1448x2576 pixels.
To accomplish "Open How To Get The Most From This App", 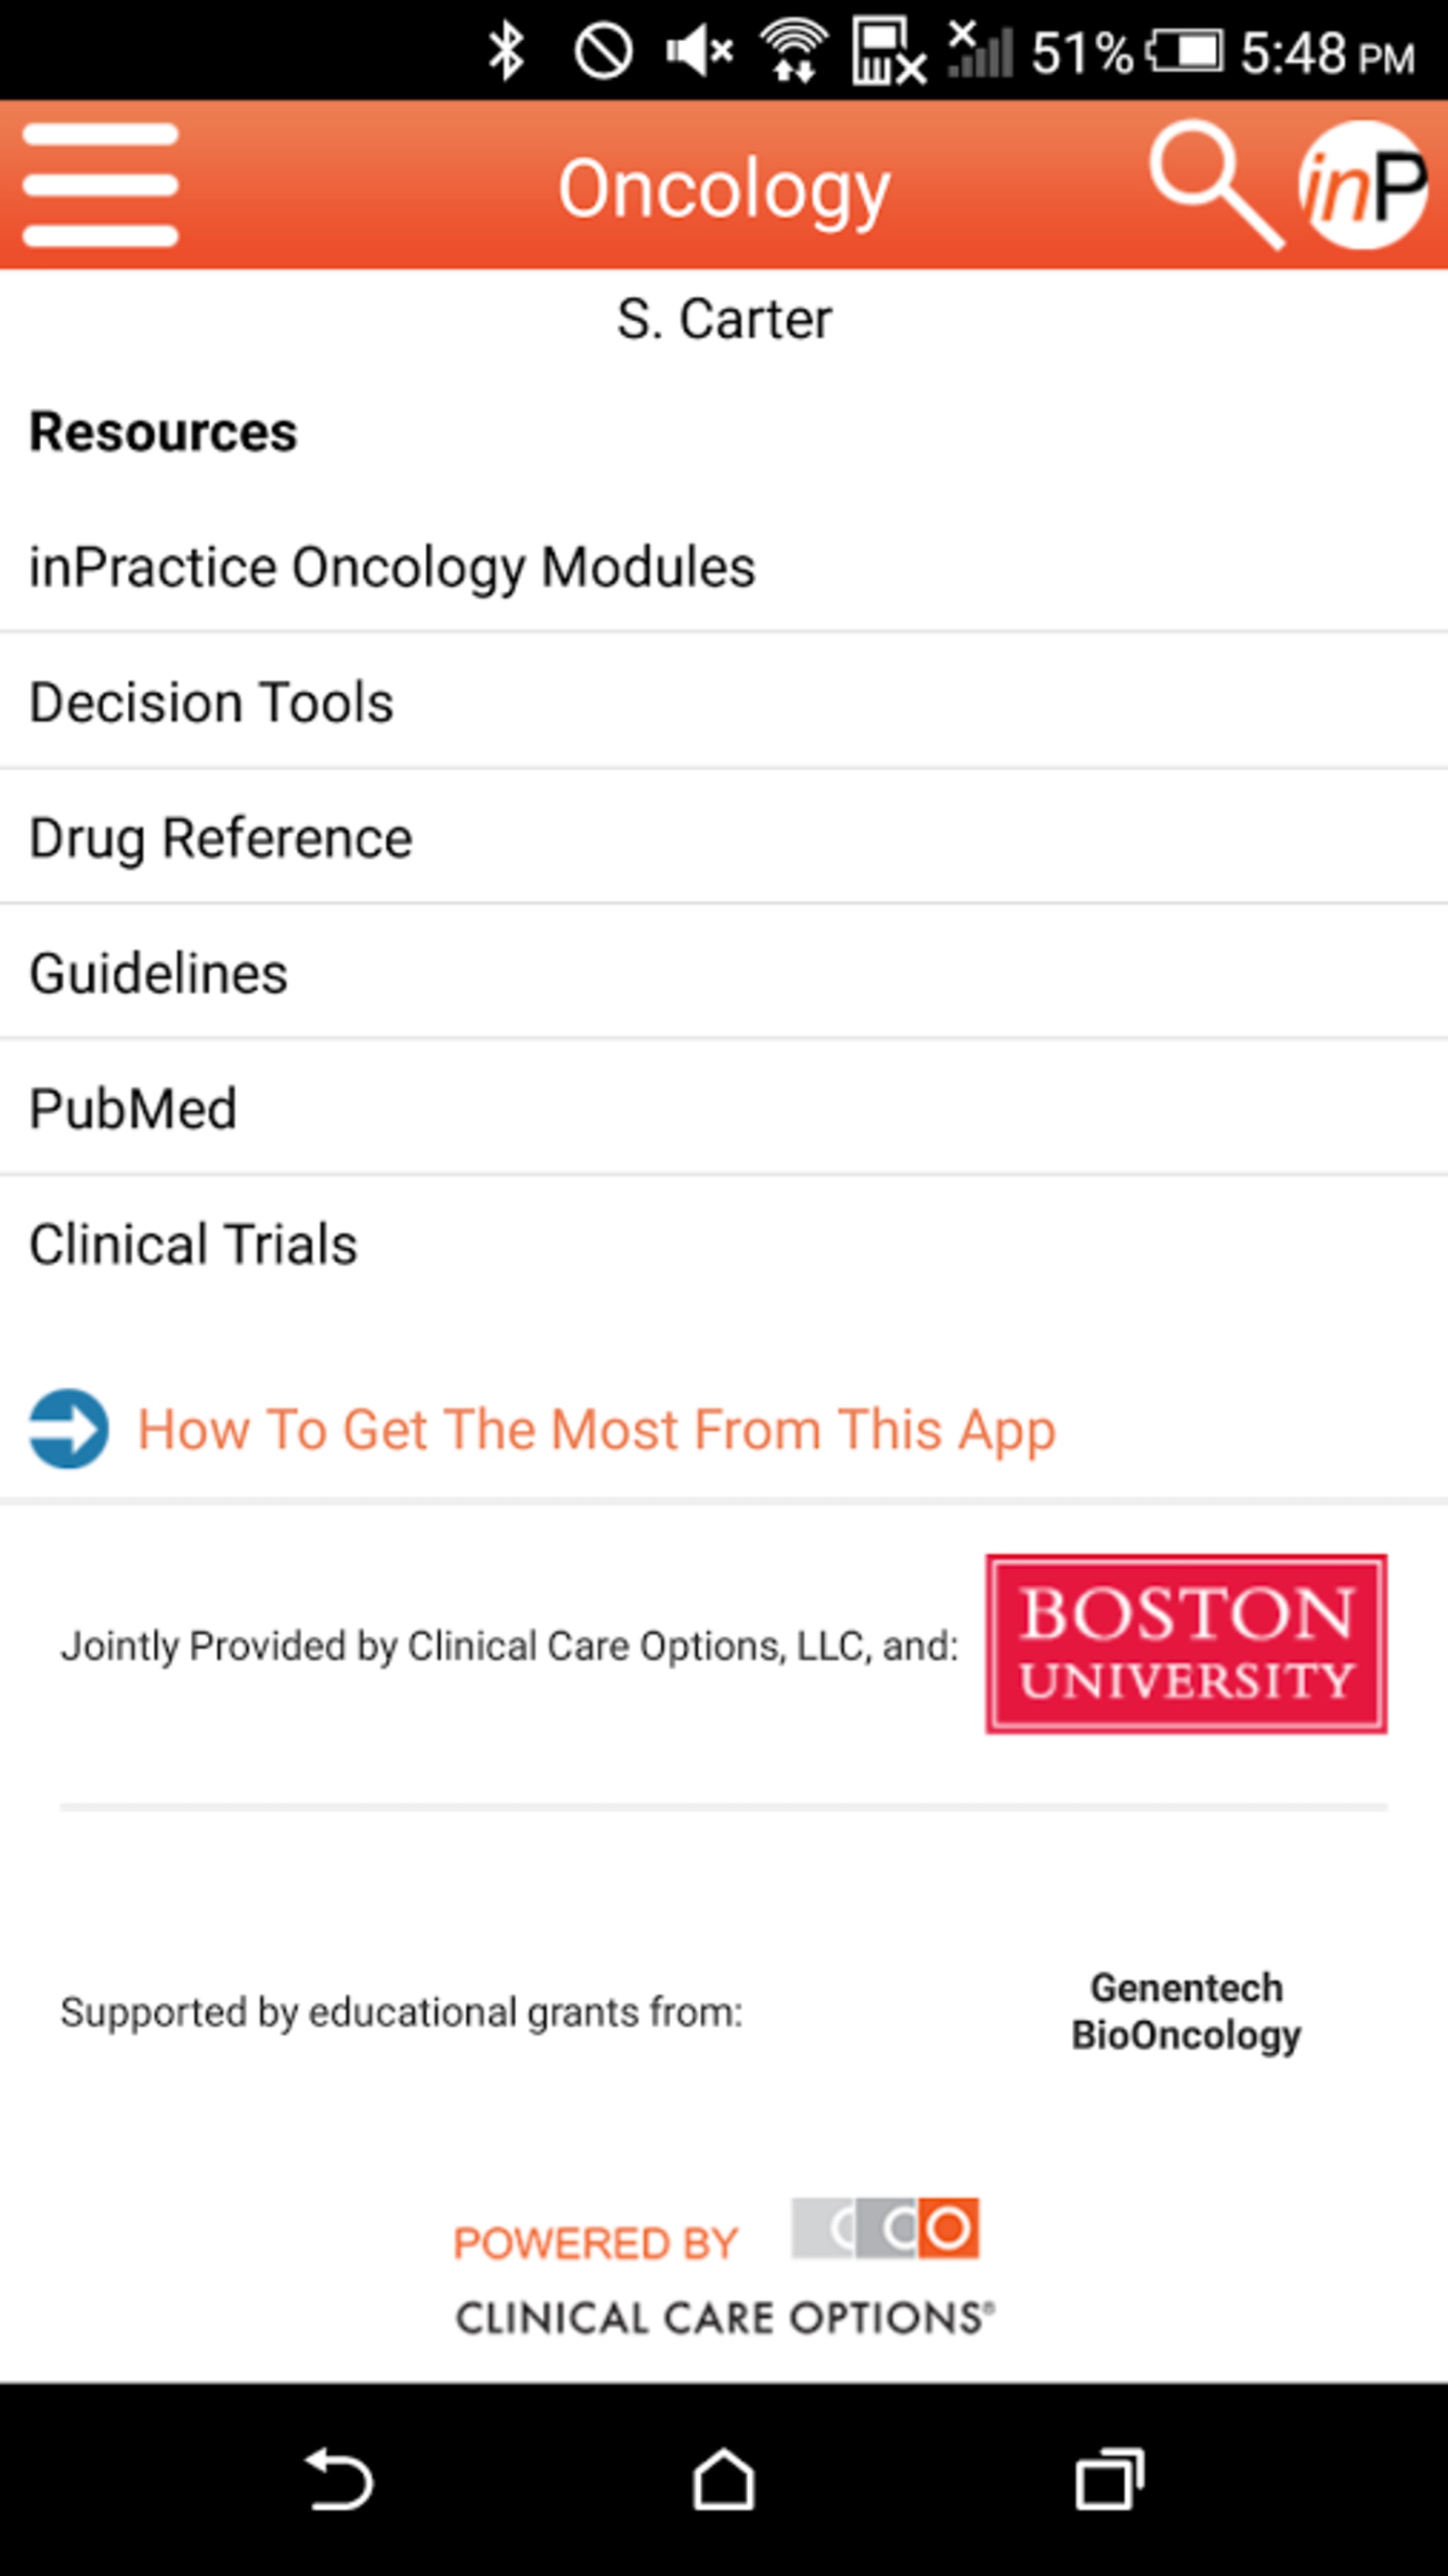I will 596,1429.
